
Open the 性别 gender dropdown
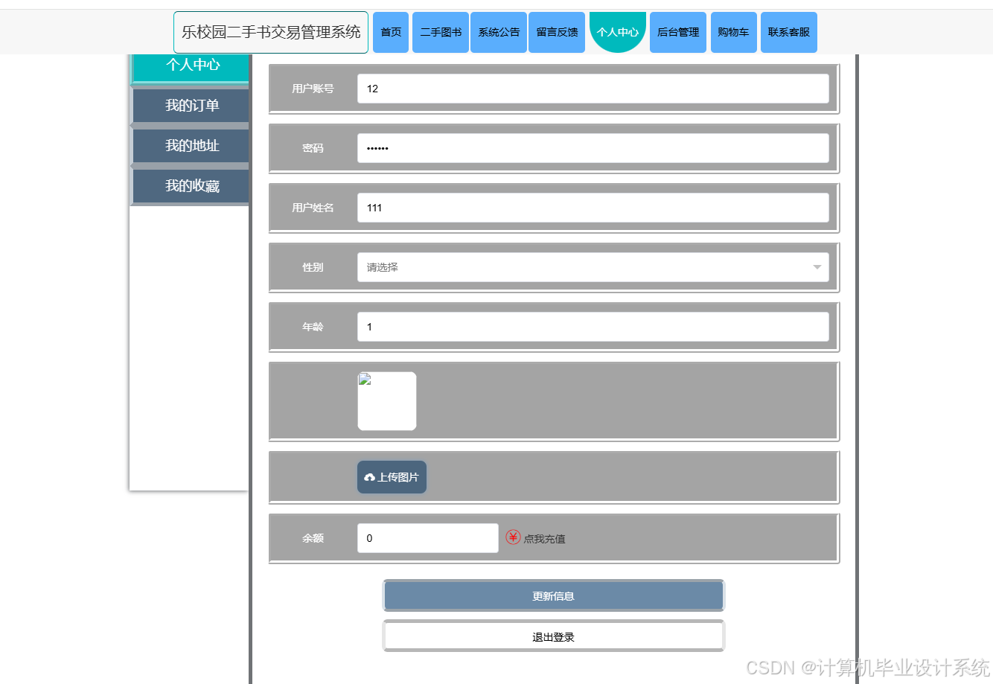point(593,266)
